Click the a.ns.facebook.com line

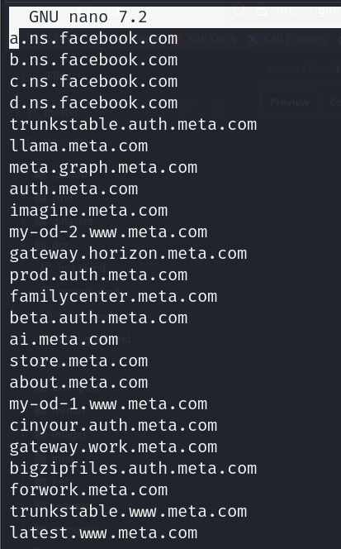93,39
